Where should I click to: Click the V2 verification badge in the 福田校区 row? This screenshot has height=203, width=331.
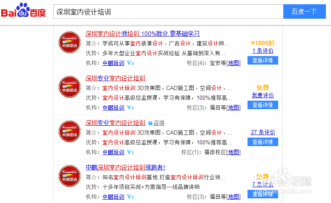tap(130, 152)
